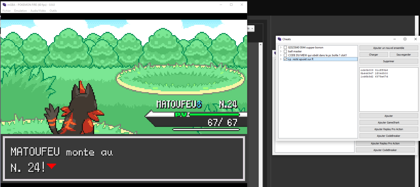The height and width of the screenshot is (187, 420).
Task: Click the Supprimer button
Action: pyautogui.click(x=388, y=61)
